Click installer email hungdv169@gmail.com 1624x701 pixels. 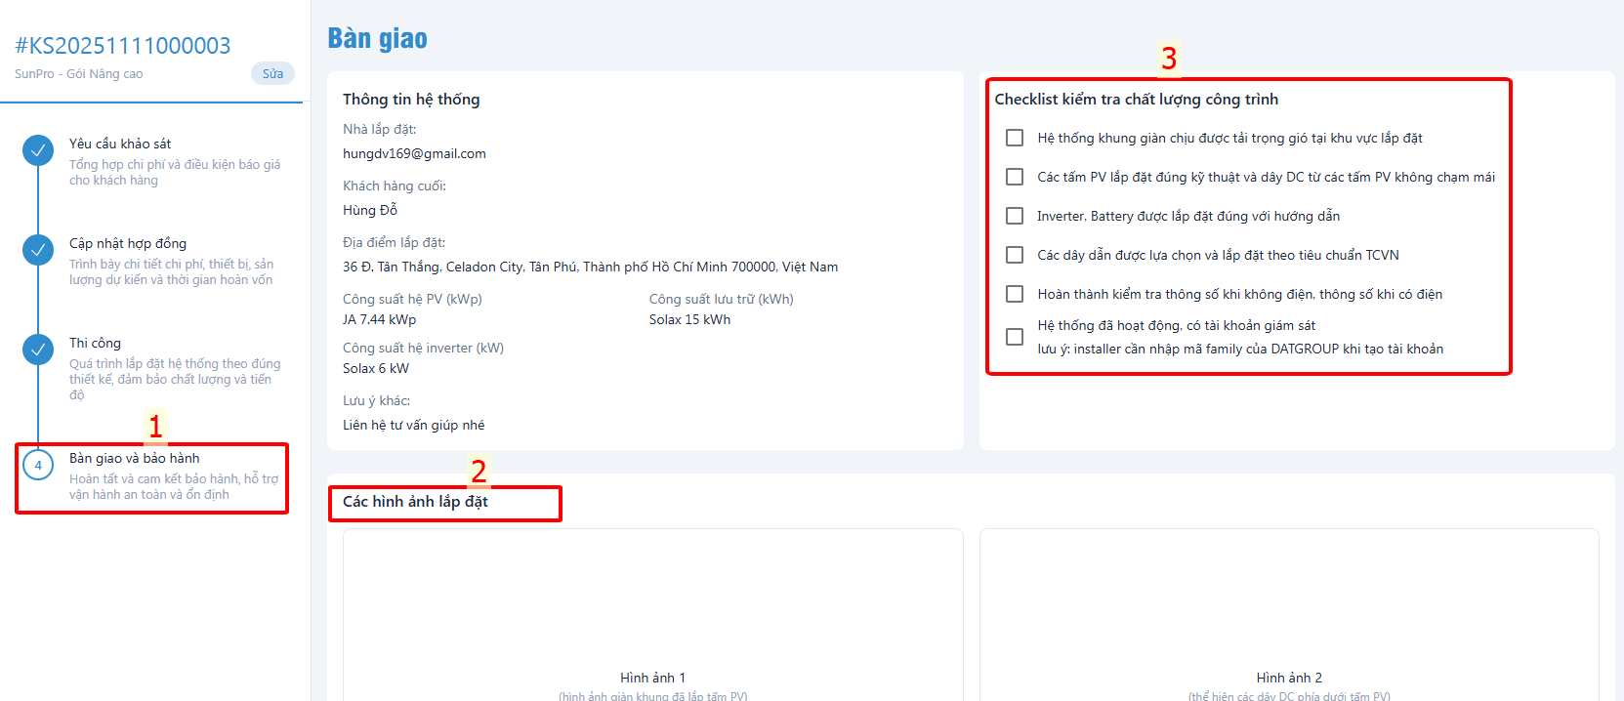coord(414,153)
